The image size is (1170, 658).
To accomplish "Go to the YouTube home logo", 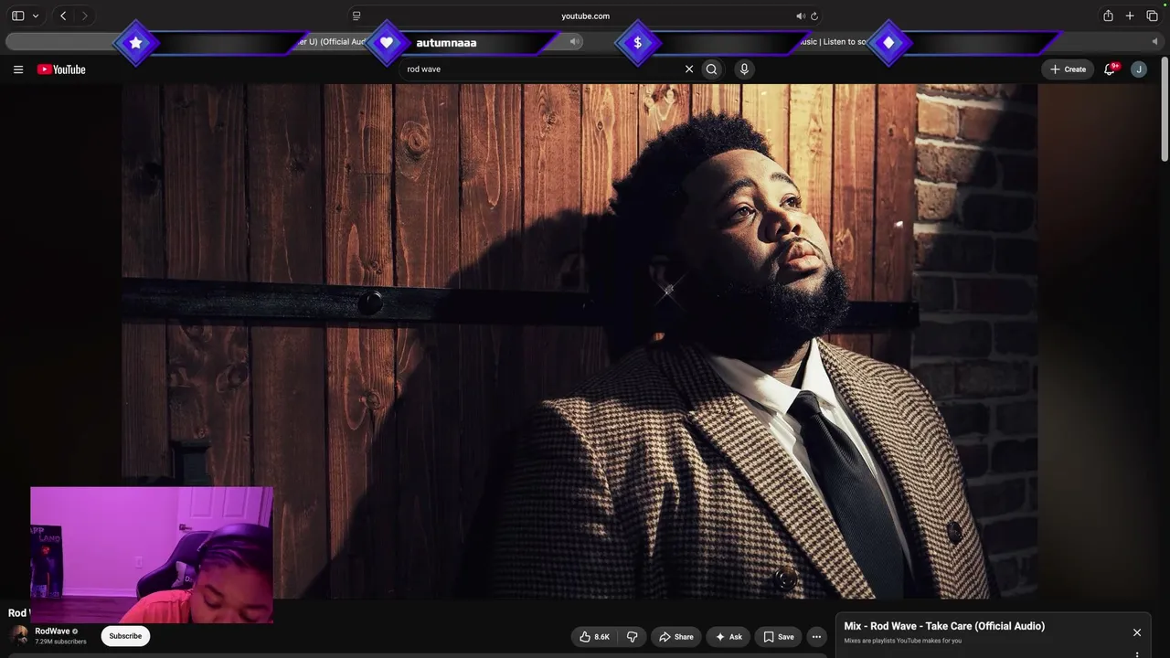I will 61,69.
